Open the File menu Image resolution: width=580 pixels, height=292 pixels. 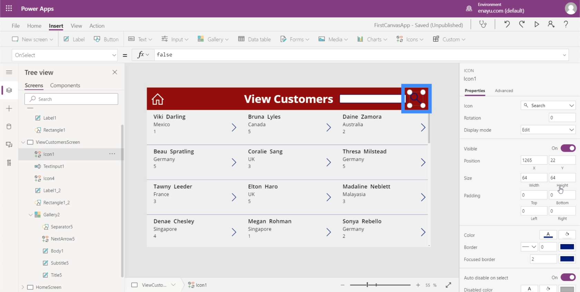pos(16,26)
